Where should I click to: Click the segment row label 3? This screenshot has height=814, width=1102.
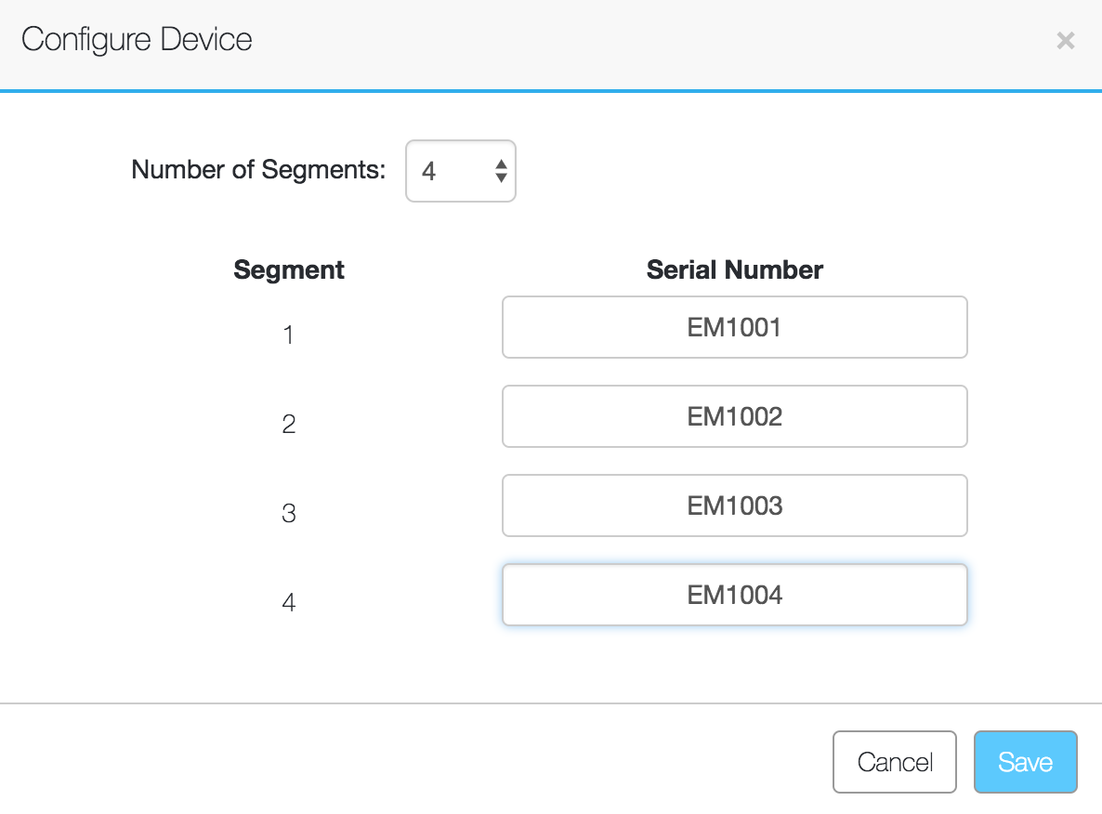(289, 514)
